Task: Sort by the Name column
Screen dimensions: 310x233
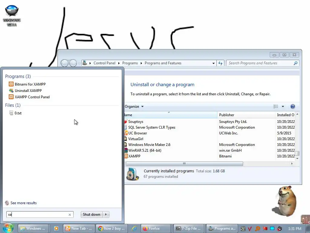Action: pos(171,115)
